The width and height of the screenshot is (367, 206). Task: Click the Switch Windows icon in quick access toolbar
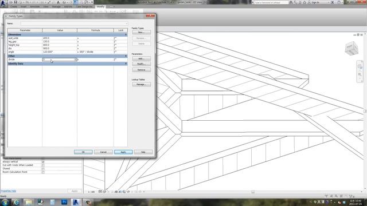[86, 2]
